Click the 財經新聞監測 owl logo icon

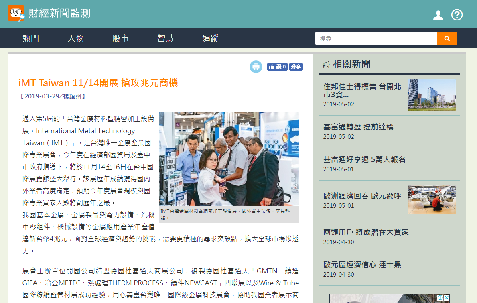16,13
